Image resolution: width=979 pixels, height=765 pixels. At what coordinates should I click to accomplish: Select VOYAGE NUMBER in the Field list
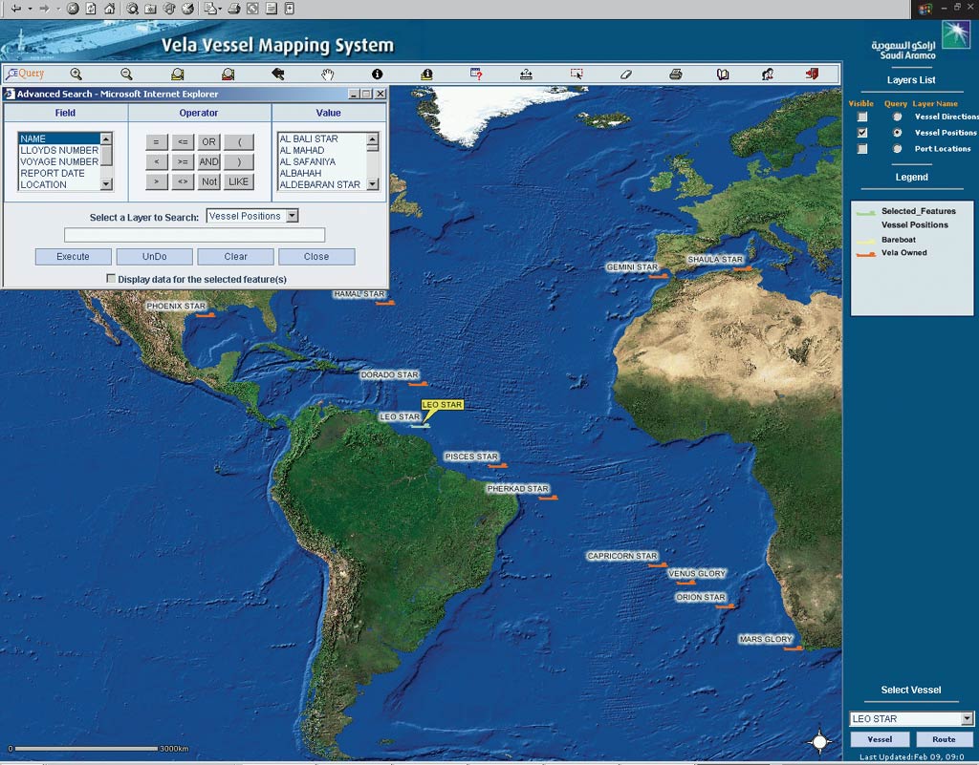pos(59,161)
